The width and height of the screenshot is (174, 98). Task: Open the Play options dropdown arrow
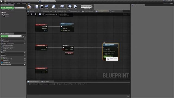click(x=79, y=7)
